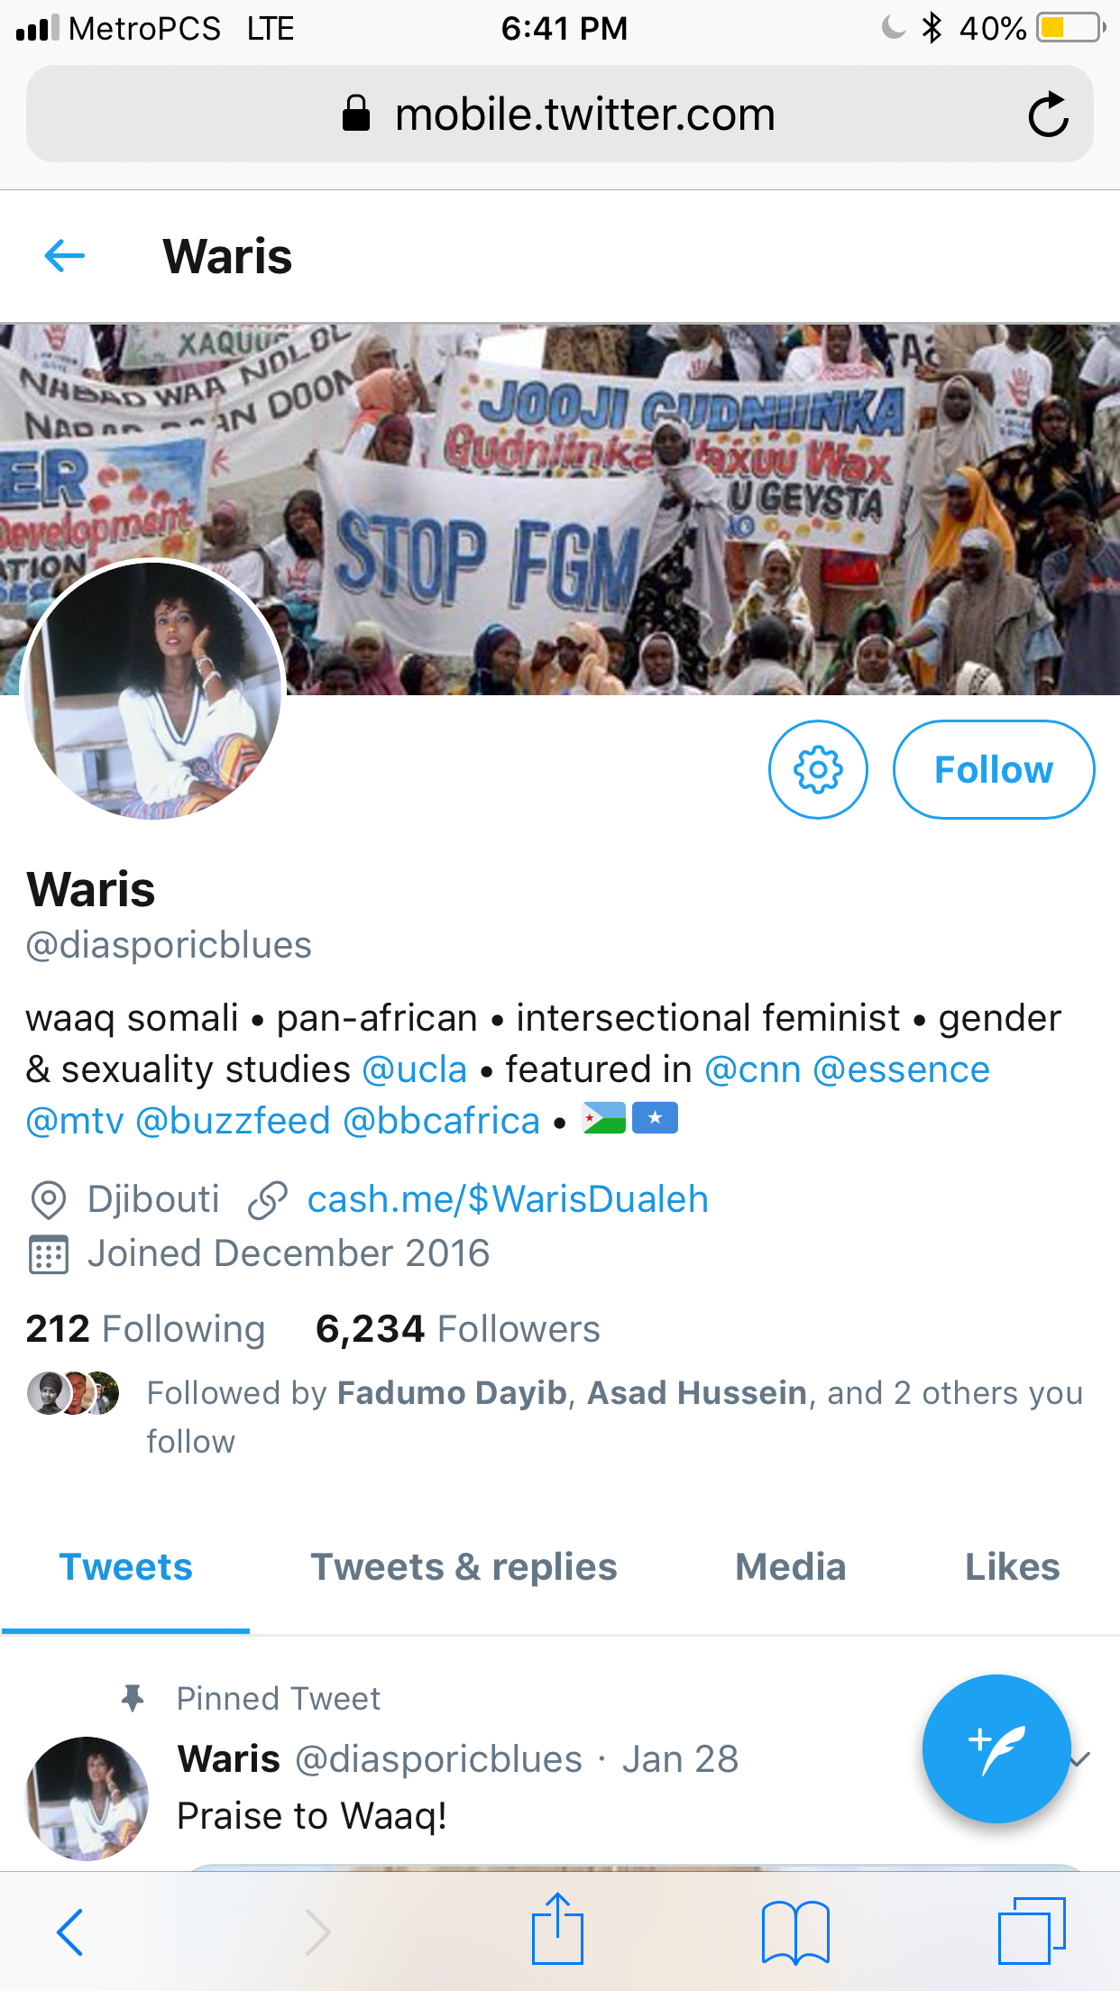Switch to Tweets & replies tab
The width and height of the screenshot is (1120, 1991).
pos(464,1567)
